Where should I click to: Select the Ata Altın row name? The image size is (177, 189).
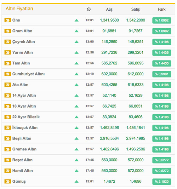click(21, 85)
